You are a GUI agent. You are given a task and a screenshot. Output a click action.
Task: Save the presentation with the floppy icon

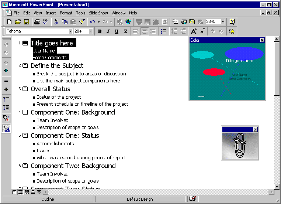click(27, 22)
